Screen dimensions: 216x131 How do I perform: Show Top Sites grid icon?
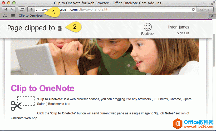point(13,16)
